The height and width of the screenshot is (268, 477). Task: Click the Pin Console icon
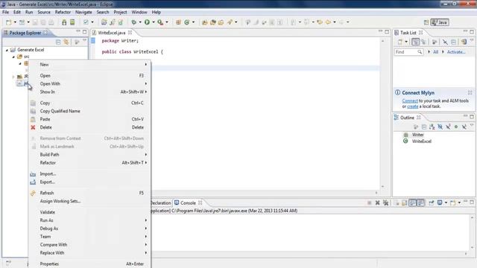pos(432,202)
